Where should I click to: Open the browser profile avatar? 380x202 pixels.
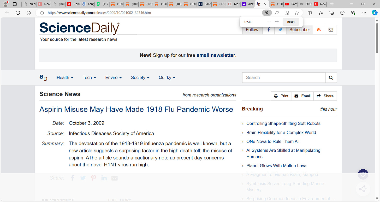5,4
